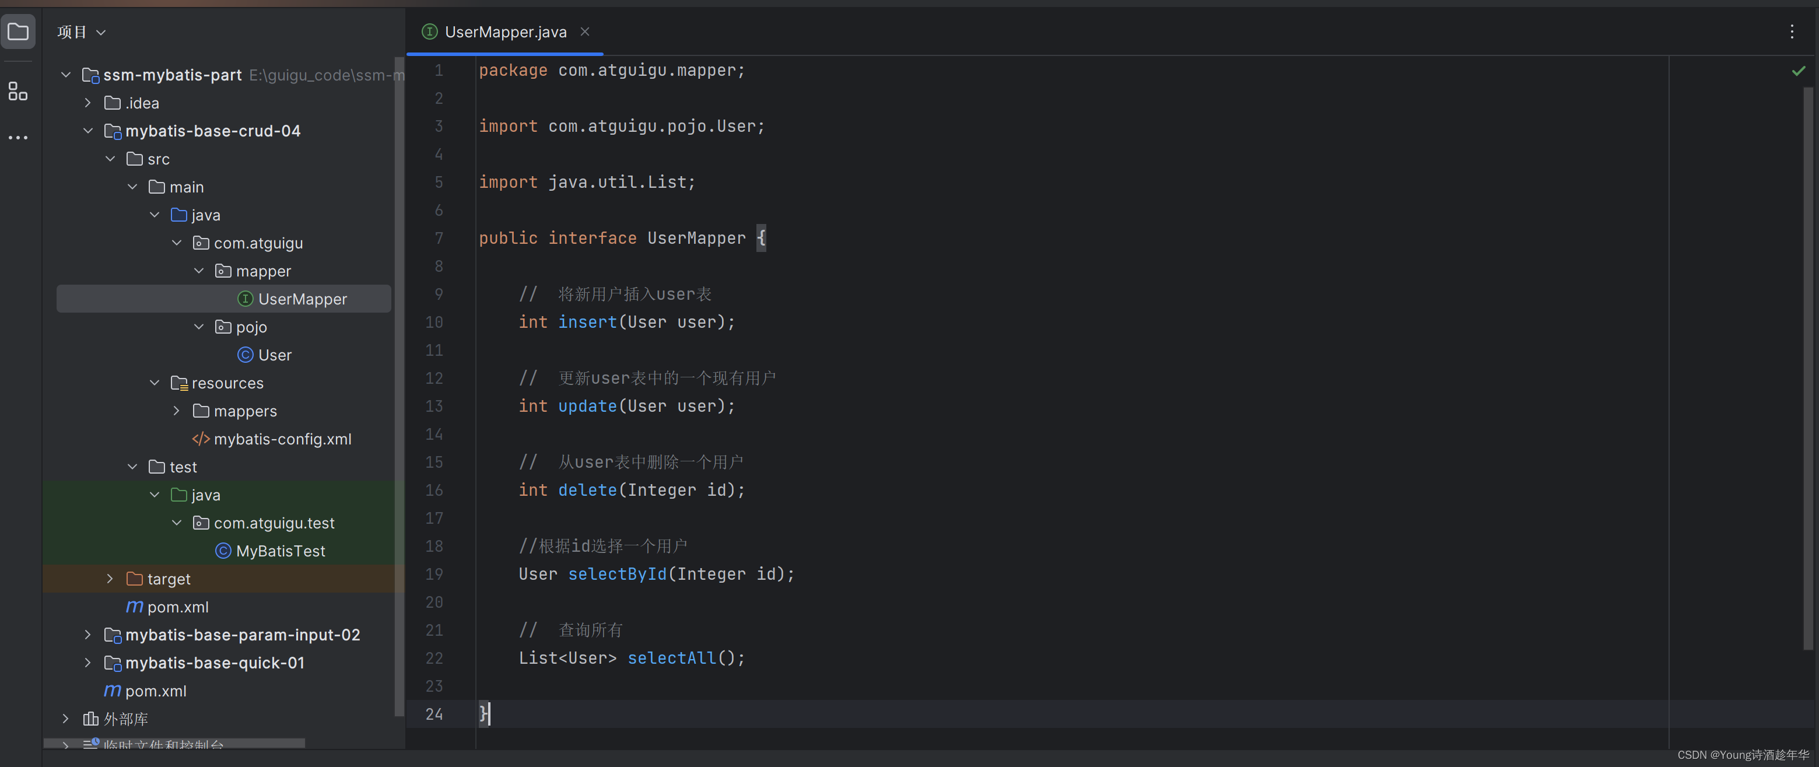Click the green inspections checkmark icon
1819x767 pixels.
[1798, 71]
